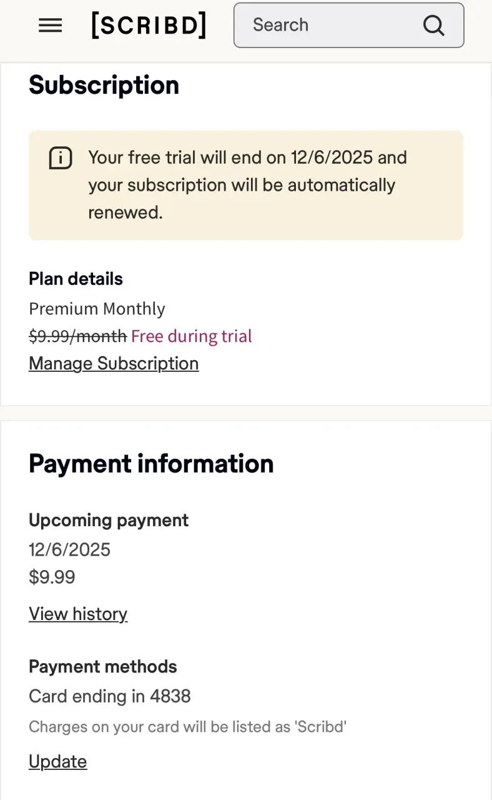Click the struck-through $9.99/month price

(x=77, y=336)
